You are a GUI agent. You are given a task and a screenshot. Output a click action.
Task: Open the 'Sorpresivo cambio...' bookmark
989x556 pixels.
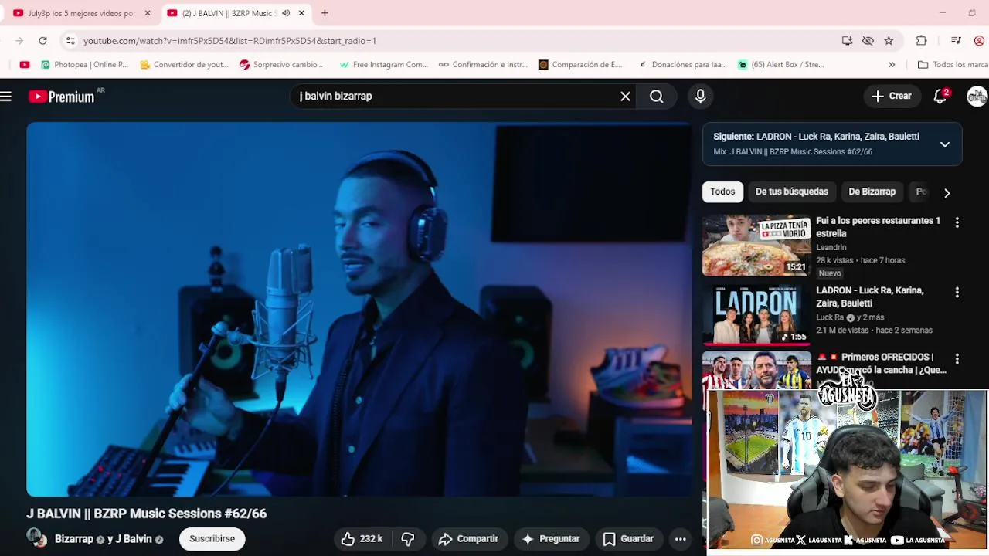(281, 65)
